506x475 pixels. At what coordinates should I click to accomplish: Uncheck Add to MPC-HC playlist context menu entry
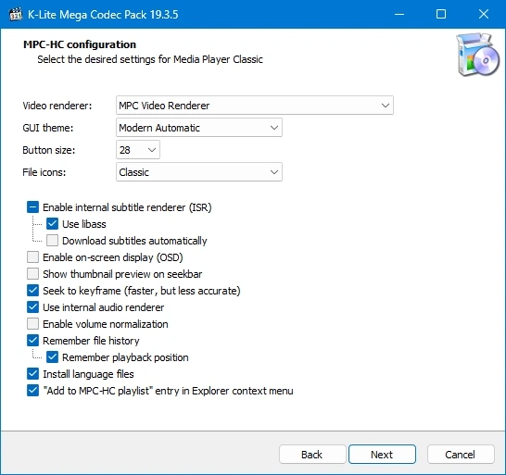pos(33,391)
